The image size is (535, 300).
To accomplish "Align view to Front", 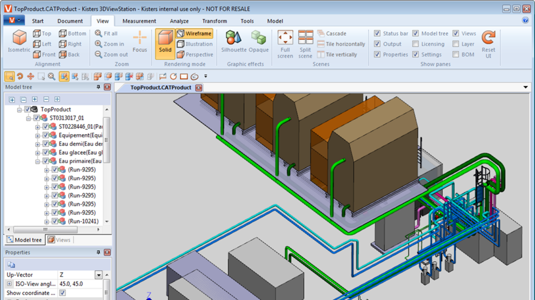I will coord(44,55).
